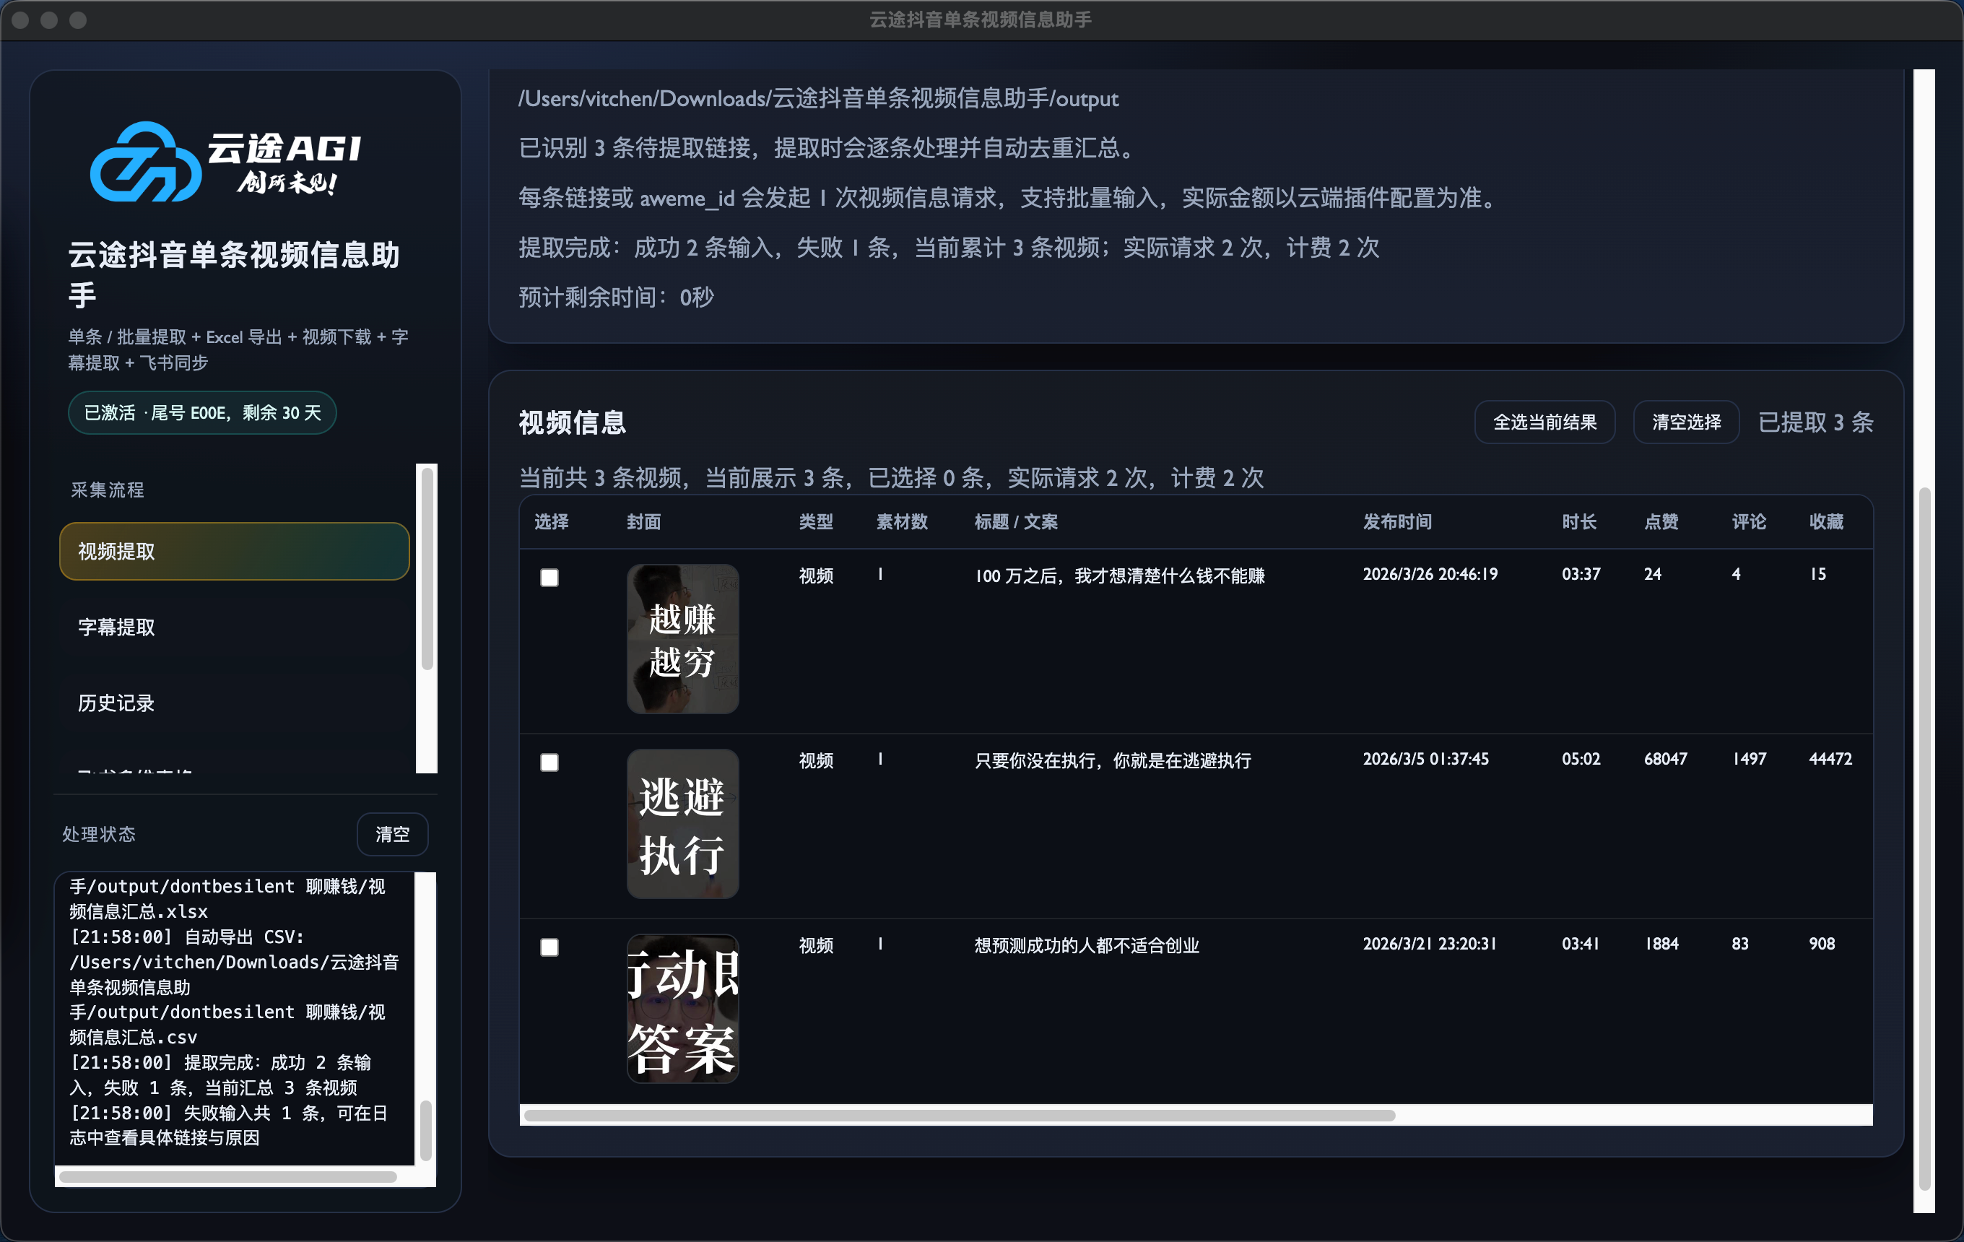
Task: Open 历史记录
Action: tap(233, 703)
